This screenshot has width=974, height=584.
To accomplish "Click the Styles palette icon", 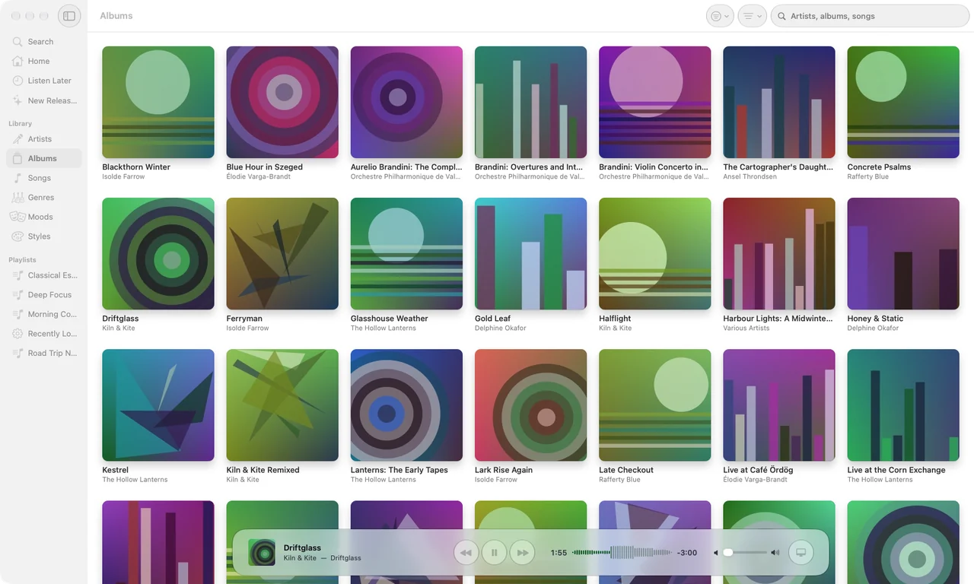I will [18, 236].
